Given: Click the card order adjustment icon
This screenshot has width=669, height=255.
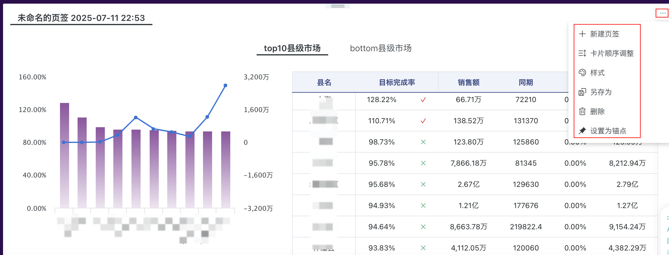Looking at the screenshot, I should (x=582, y=53).
